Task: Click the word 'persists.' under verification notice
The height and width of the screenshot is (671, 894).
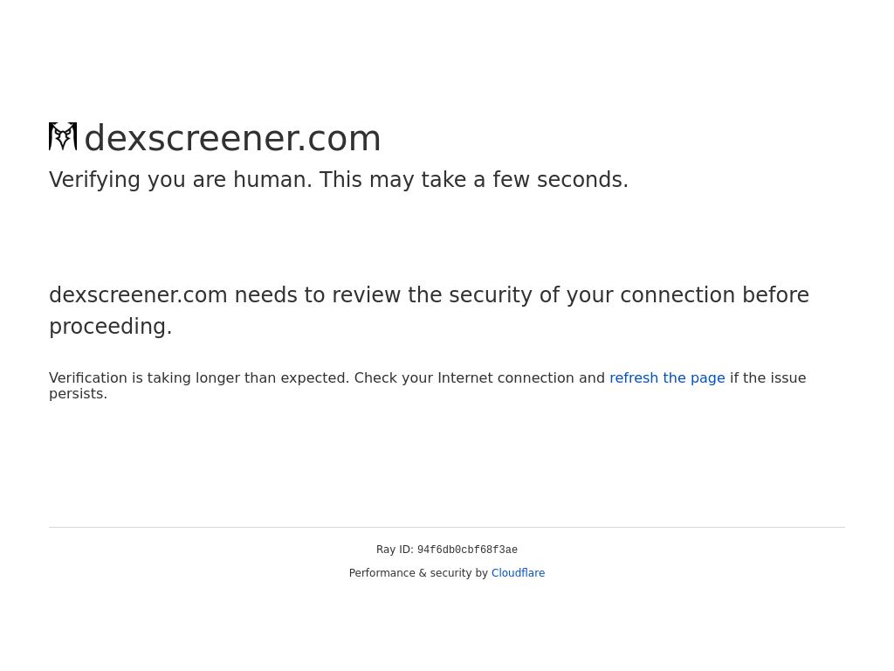Action: pyautogui.click(x=78, y=394)
